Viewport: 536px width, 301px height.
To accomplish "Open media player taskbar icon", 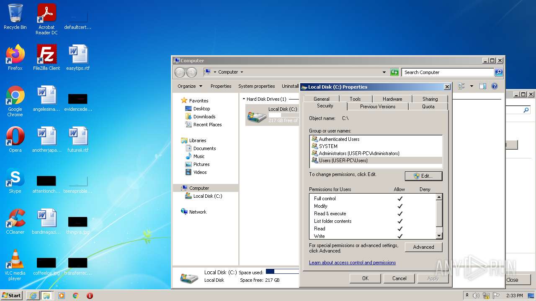I will click(62, 296).
